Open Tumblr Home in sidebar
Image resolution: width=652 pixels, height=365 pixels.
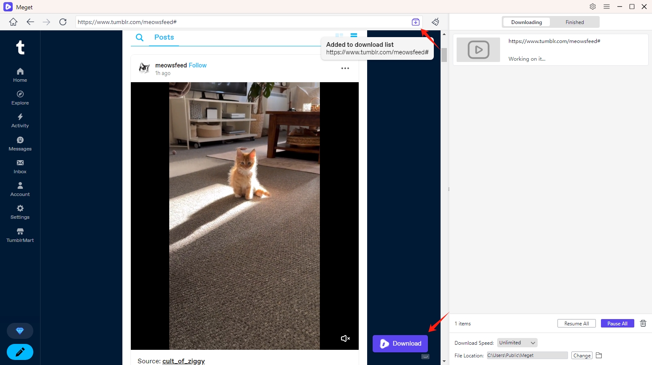pos(20,75)
